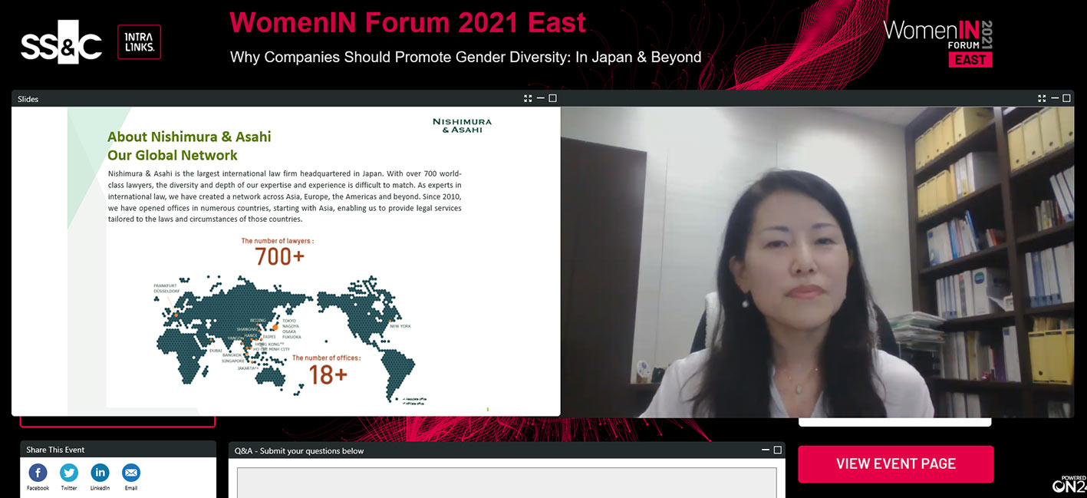Maximize the Q&A panel
The image size is (1087, 498).
(x=778, y=450)
